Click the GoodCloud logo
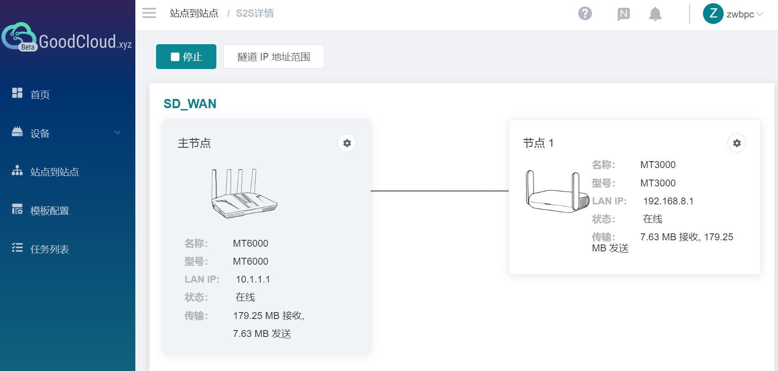Image resolution: width=778 pixels, height=371 pixels. tap(67, 38)
